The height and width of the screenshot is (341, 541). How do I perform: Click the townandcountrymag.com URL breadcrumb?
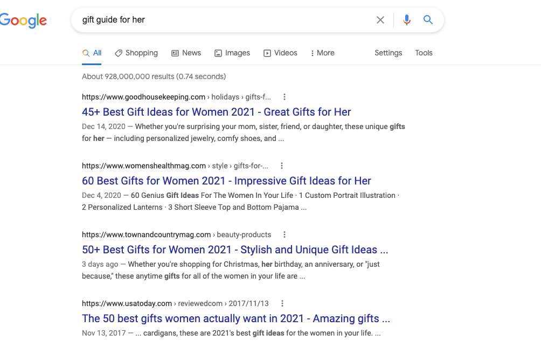pyautogui.click(x=176, y=235)
